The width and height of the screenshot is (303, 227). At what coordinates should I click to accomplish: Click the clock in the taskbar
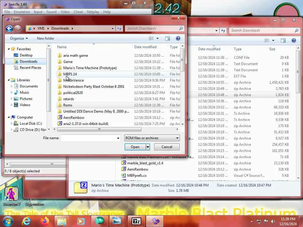288,221
